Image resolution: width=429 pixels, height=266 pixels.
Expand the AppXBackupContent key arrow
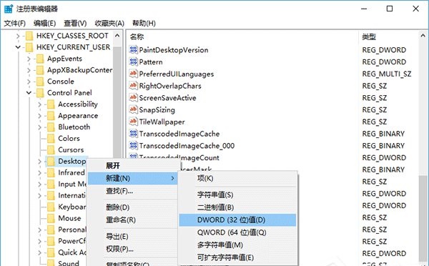29,70
